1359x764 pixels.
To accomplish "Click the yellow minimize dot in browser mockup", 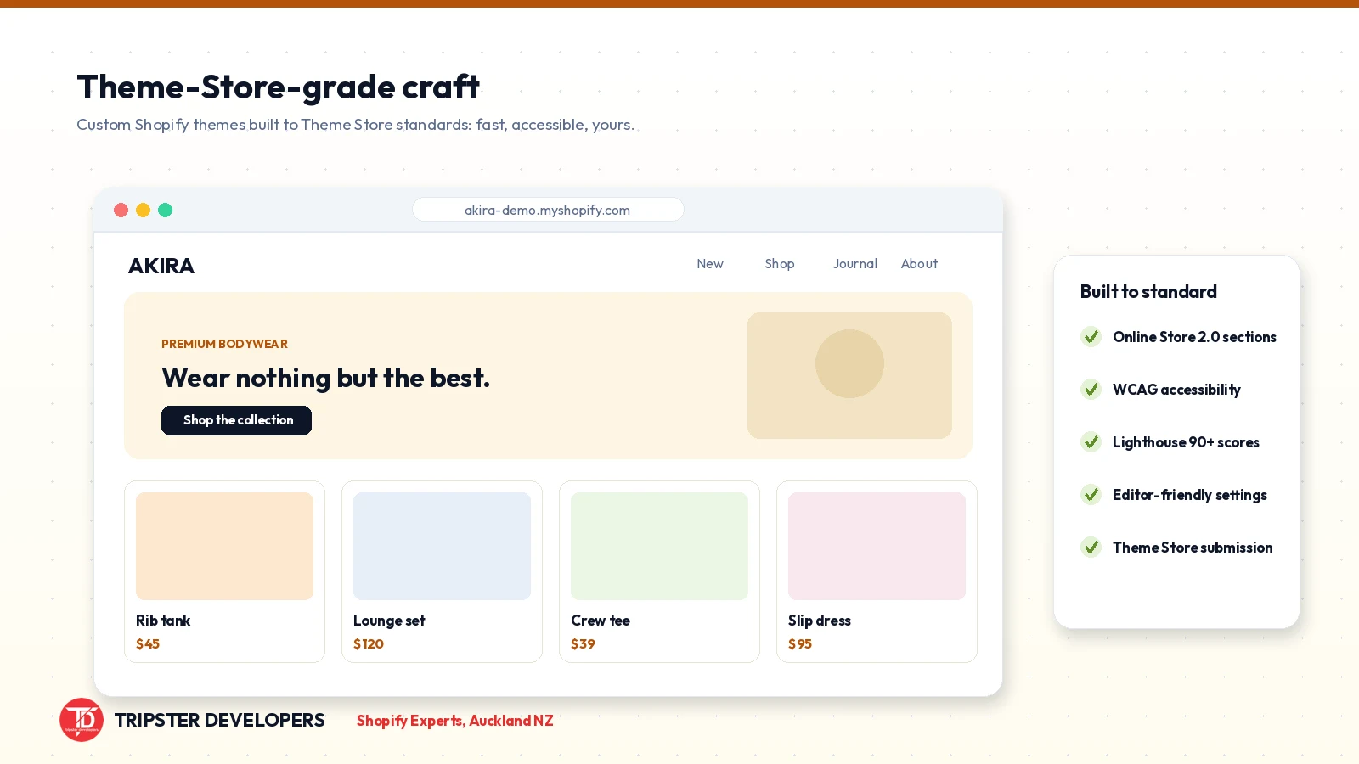I will tap(143, 210).
